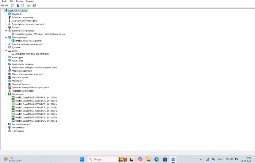Open the Вигляд menu
Image resolution: width=255 pixels, height=163 pixels.
(x=19, y=1)
